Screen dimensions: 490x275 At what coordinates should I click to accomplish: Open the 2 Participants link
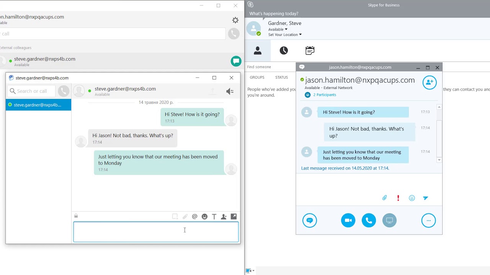coord(325,95)
